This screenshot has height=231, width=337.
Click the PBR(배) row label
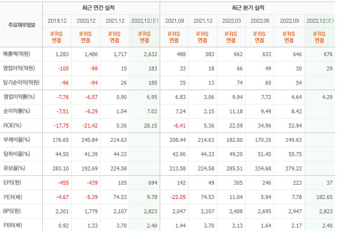click(x=13, y=226)
